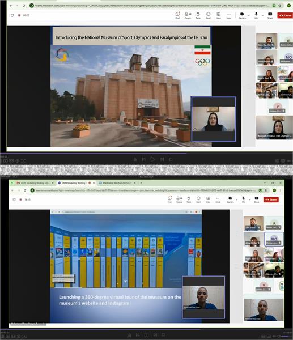The width and height of the screenshot is (293, 340).
Task: Select the MO participant tile in upper meeting
Action: pos(286,57)
